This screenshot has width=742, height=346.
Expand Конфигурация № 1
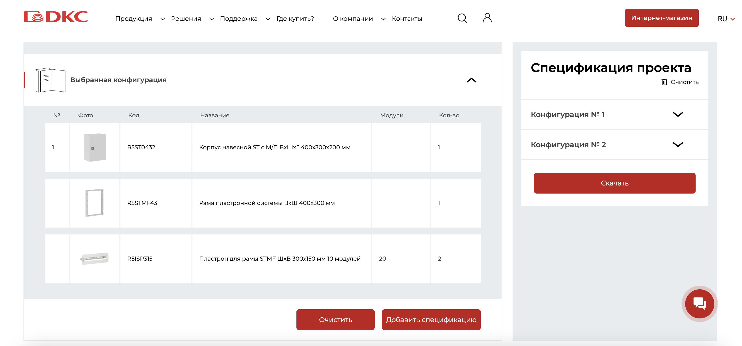pos(678,114)
